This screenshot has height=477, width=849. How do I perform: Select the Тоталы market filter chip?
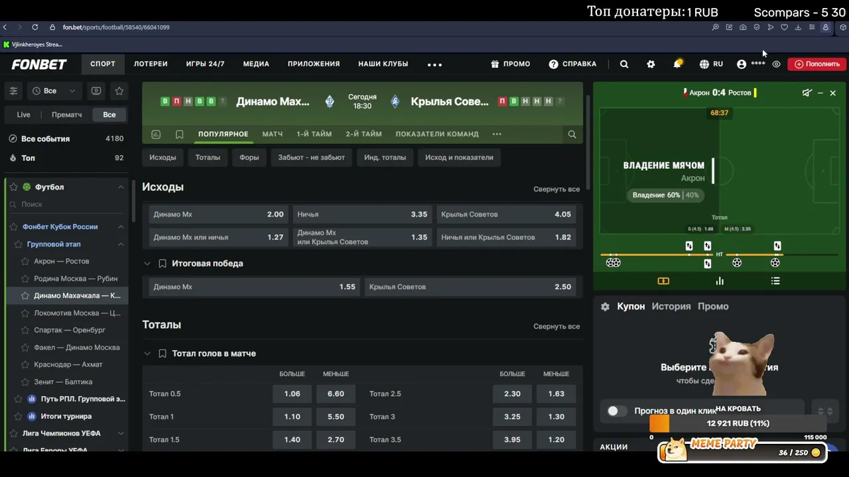point(208,158)
